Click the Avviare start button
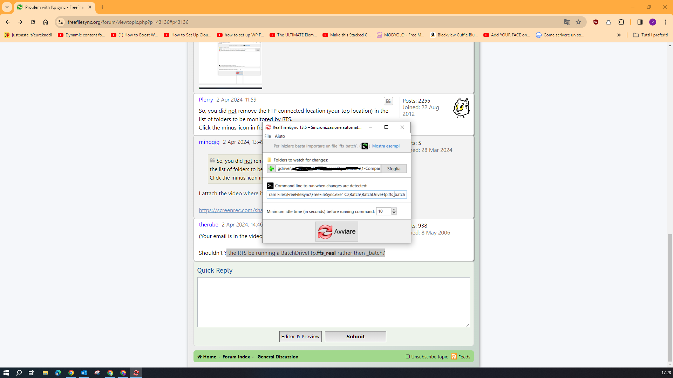 coord(336,232)
